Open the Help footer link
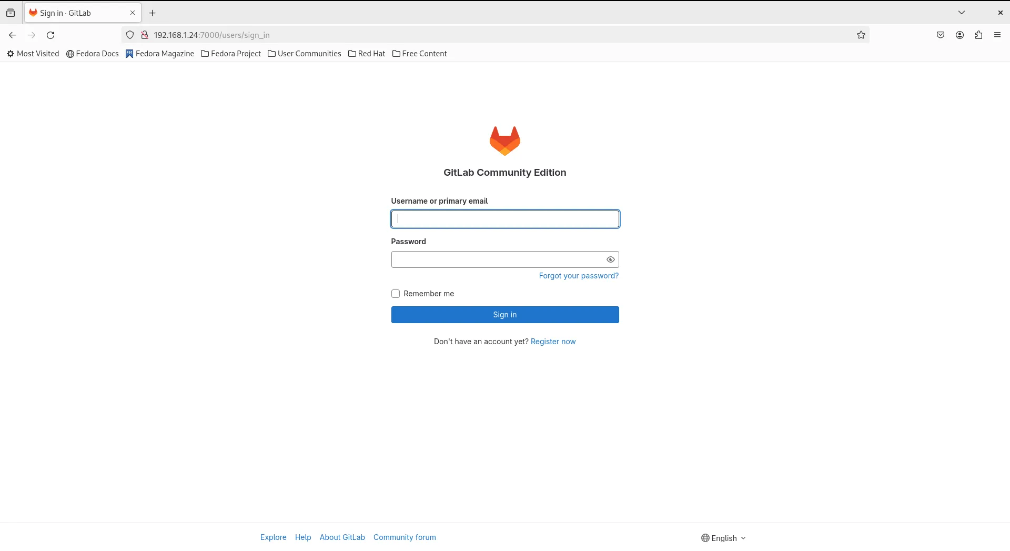The width and height of the screenshot is (1010, 551). (x=303, y=537)
